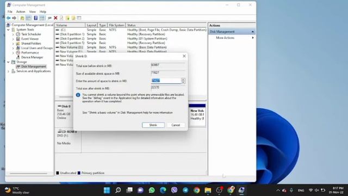The height and width of the screenshot is (196, 348).
Task: Sort by the Type column header
Action: [102, 25]
